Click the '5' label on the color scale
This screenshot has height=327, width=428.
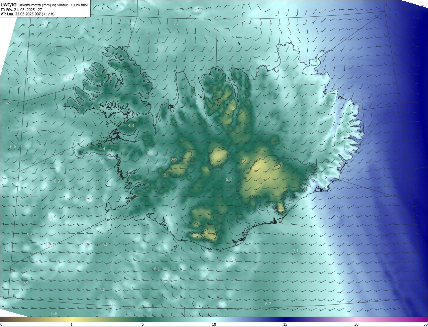coord(143,324)
